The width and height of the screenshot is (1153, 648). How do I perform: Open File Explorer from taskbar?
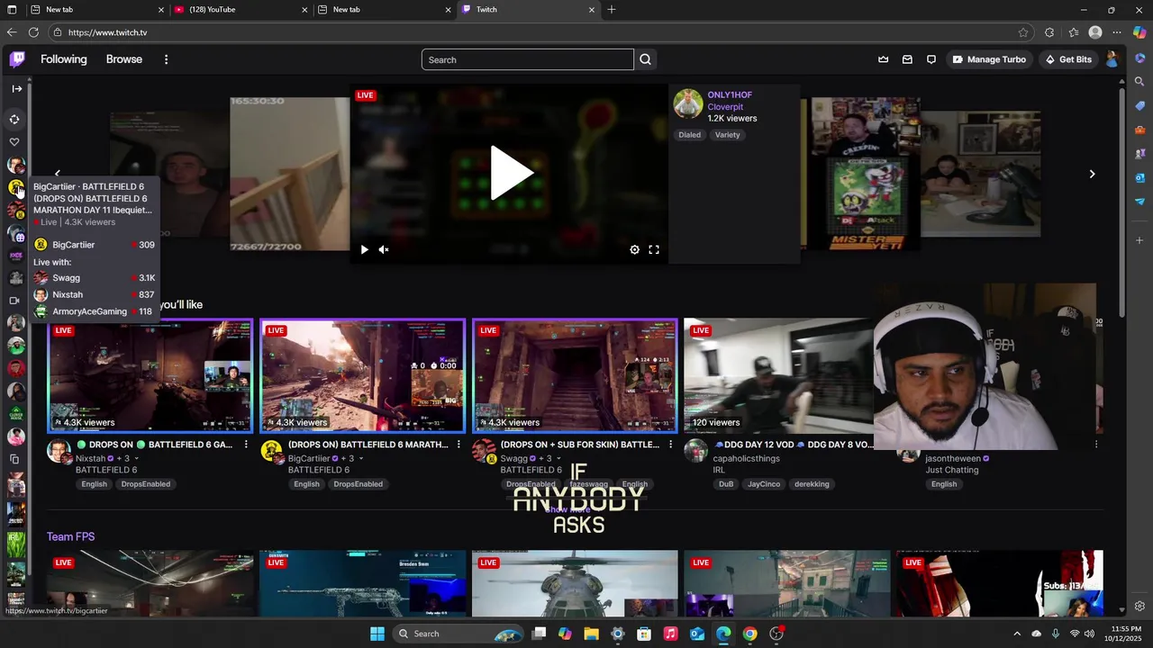(x=591, y=634)
